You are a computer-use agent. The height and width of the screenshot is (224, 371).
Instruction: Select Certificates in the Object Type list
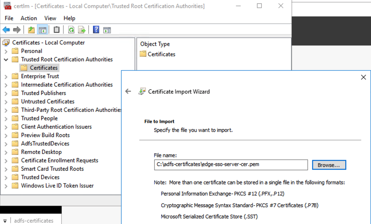coord(161,54)
